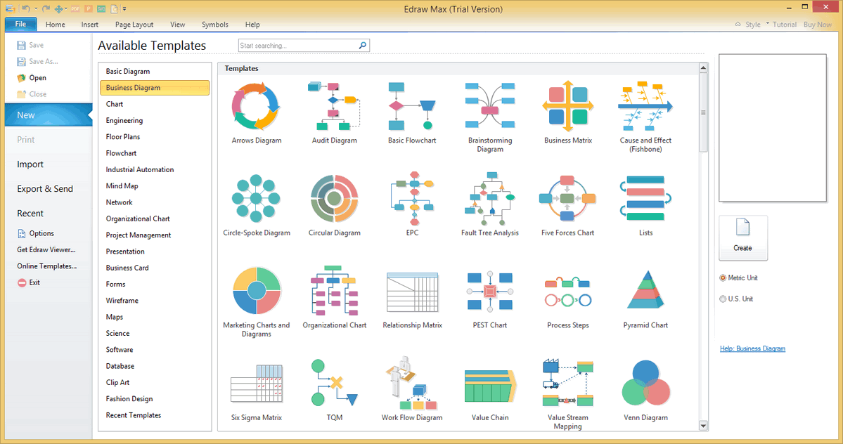Click Online Templates... in File menu
Viewport: 843px width, 444px height.
47,266
